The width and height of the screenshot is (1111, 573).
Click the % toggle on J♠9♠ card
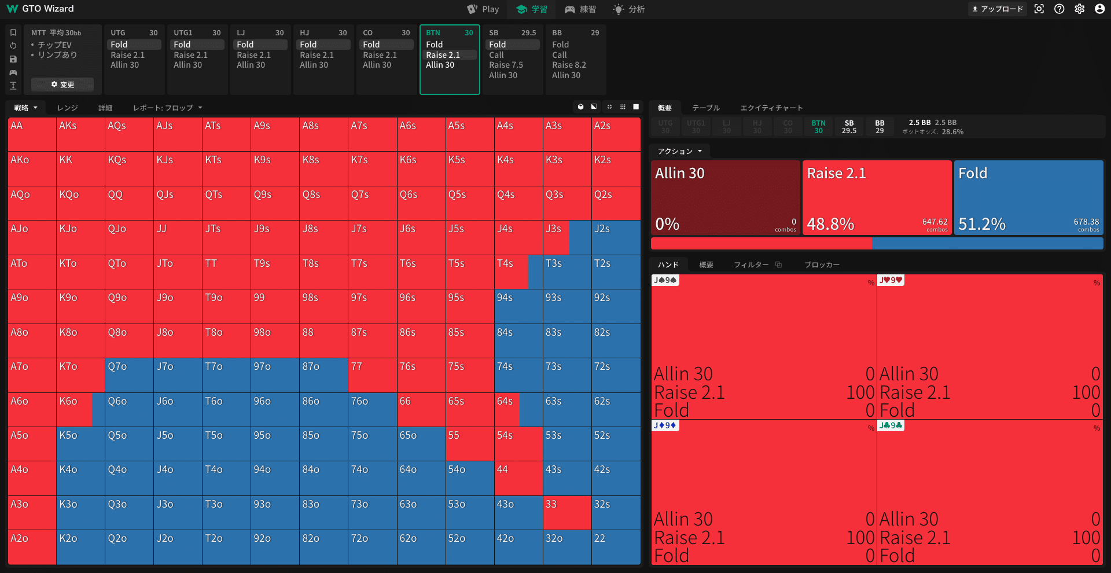click(871, 283)
